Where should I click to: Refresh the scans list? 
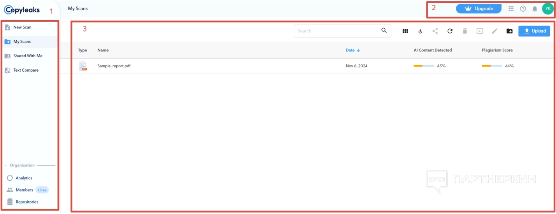450,31
